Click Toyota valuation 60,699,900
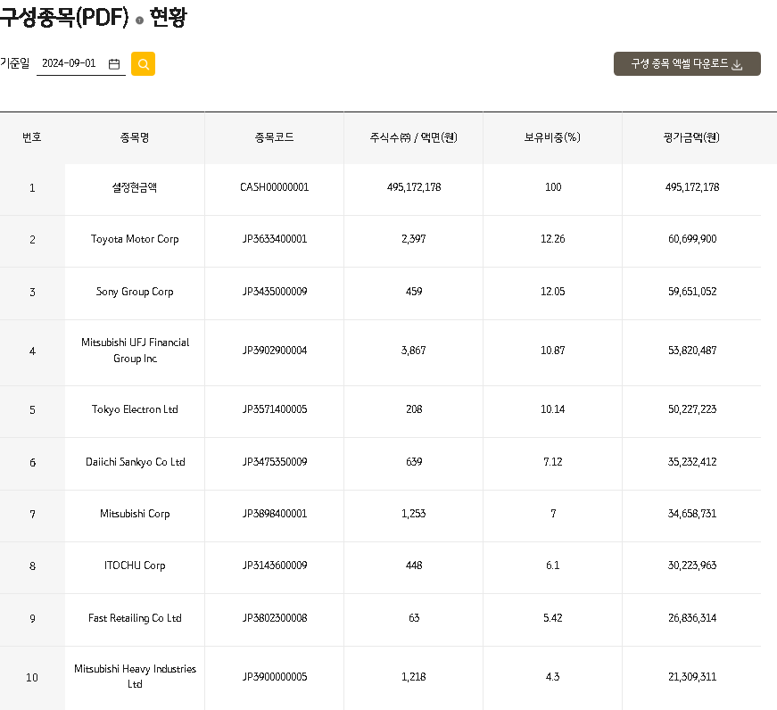 click(692, 239)
